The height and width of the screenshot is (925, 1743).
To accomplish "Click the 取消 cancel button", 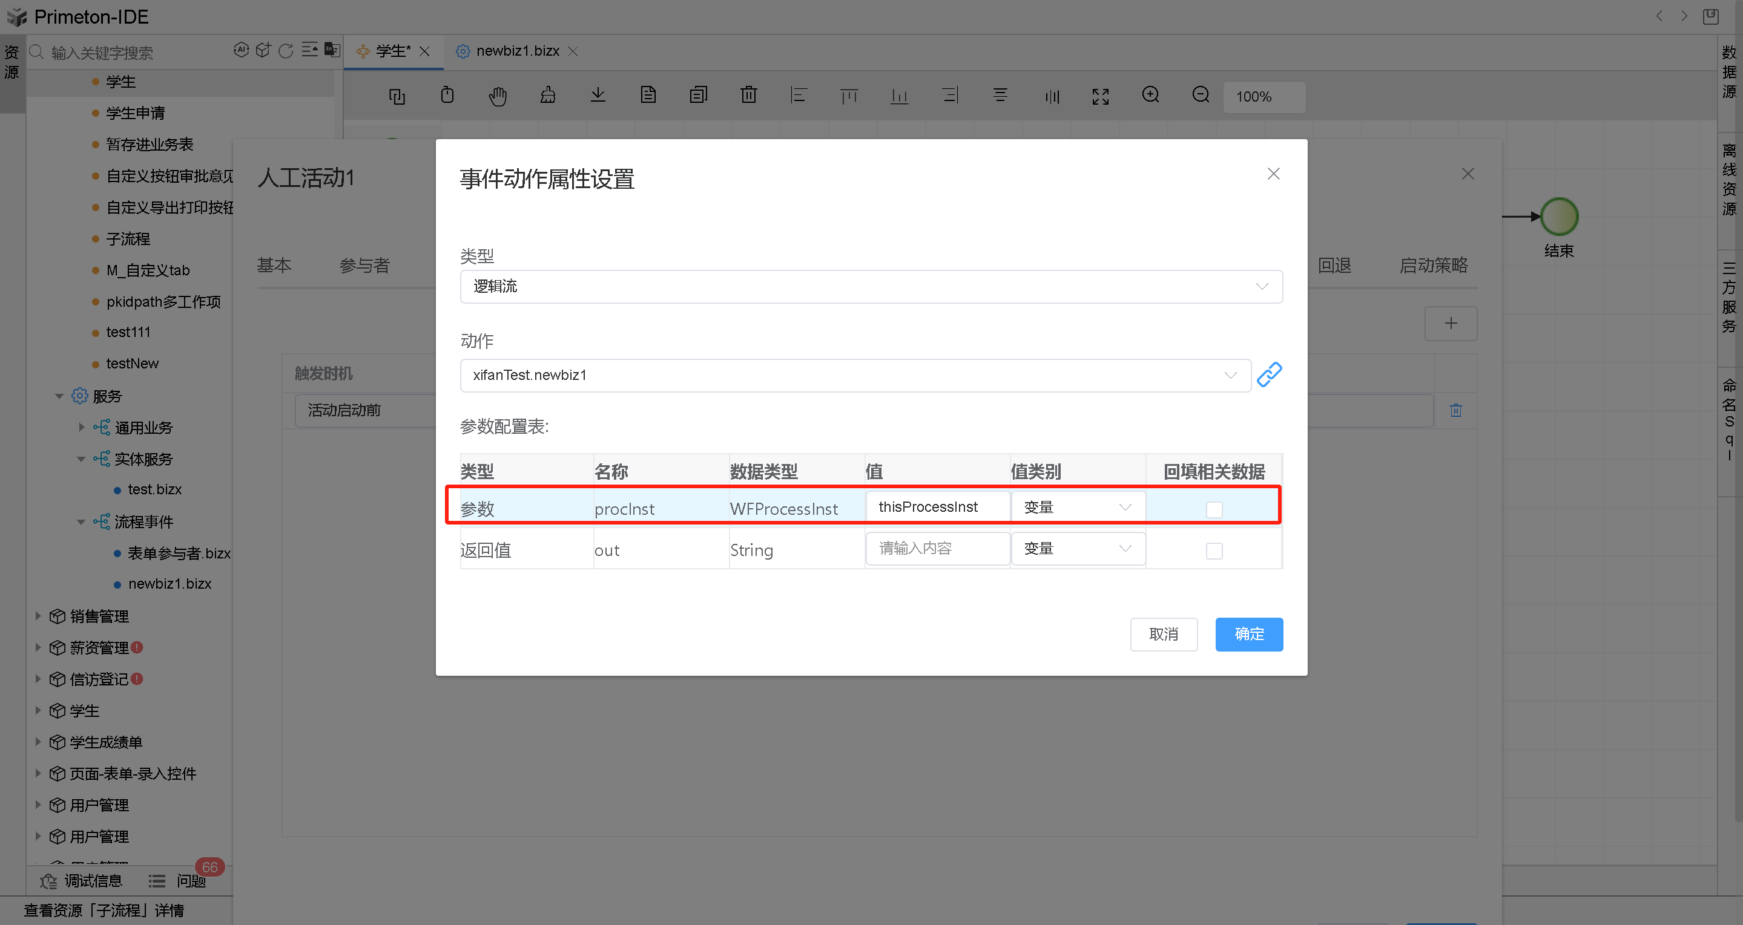I will click(x=1163, y=634).
